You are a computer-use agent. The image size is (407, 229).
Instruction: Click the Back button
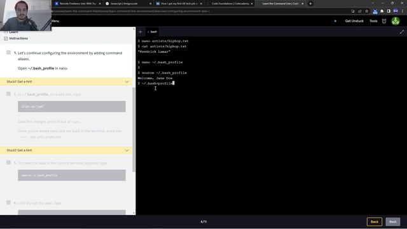[x=375, y=222]
